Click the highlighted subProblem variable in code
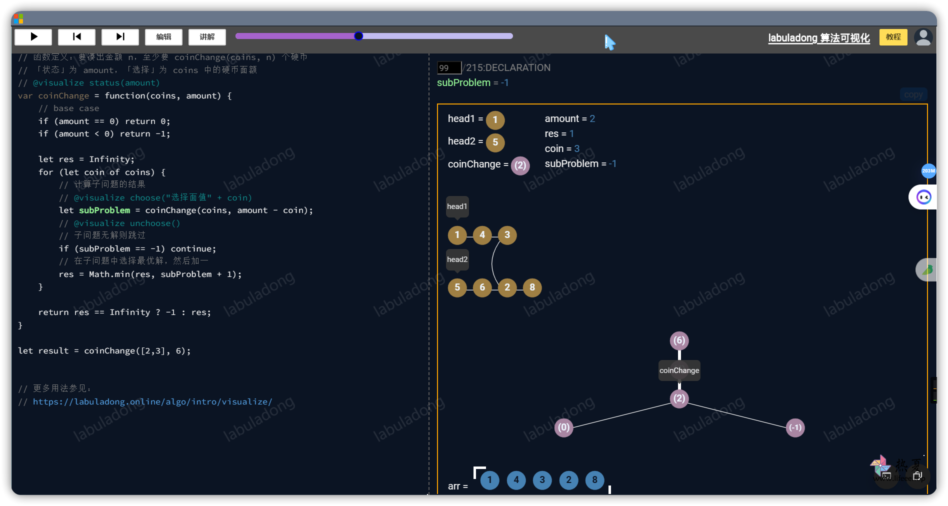The image size is (948, 506). [x=104, y=210]
